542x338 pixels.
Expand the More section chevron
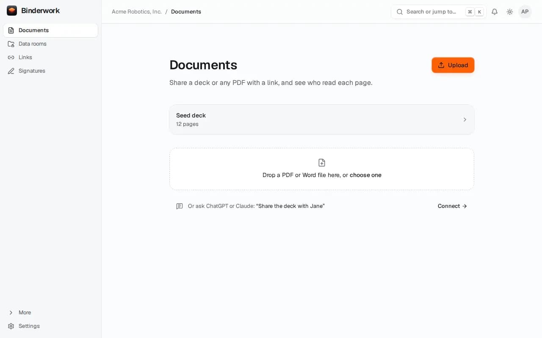coord(11,313)
